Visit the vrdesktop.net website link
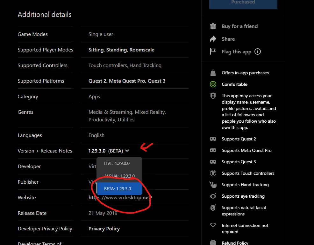Image resolution: width=314 pixels, height=245 pixels. point(120,198)
